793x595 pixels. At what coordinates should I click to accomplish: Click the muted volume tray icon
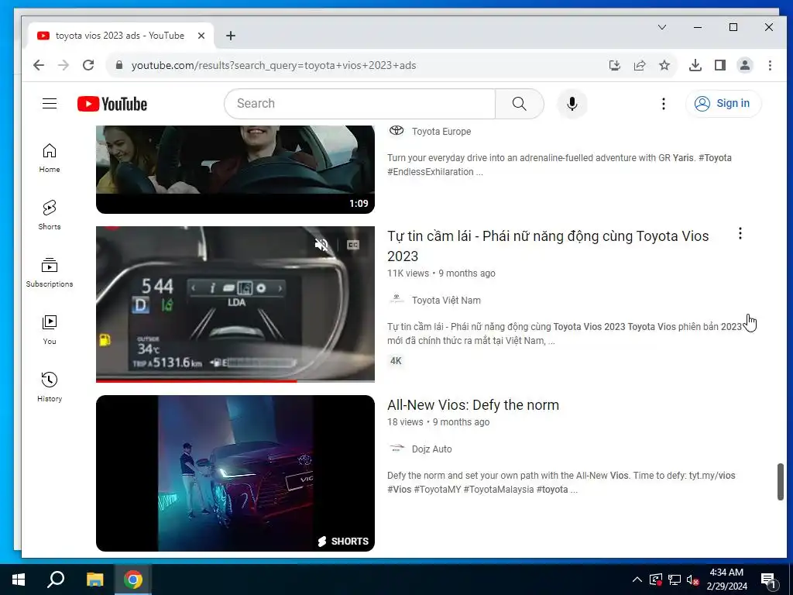(x=692, y=580)
